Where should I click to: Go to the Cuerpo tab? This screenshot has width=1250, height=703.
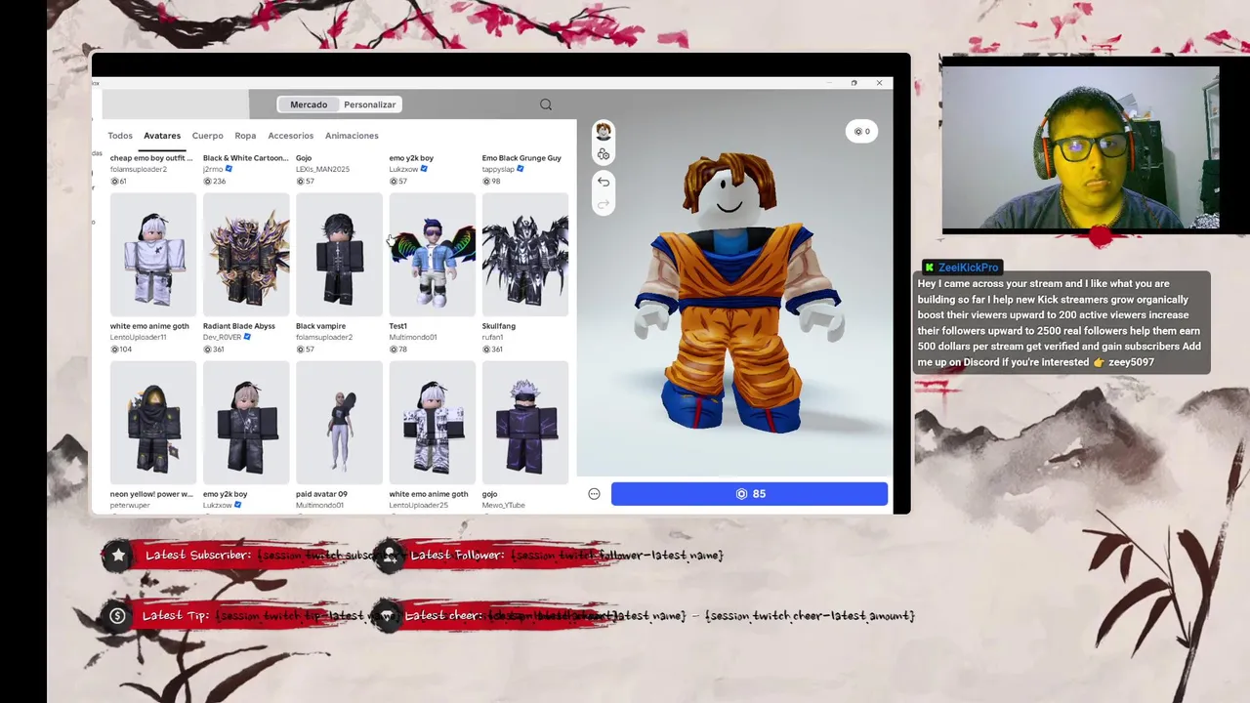208,136
